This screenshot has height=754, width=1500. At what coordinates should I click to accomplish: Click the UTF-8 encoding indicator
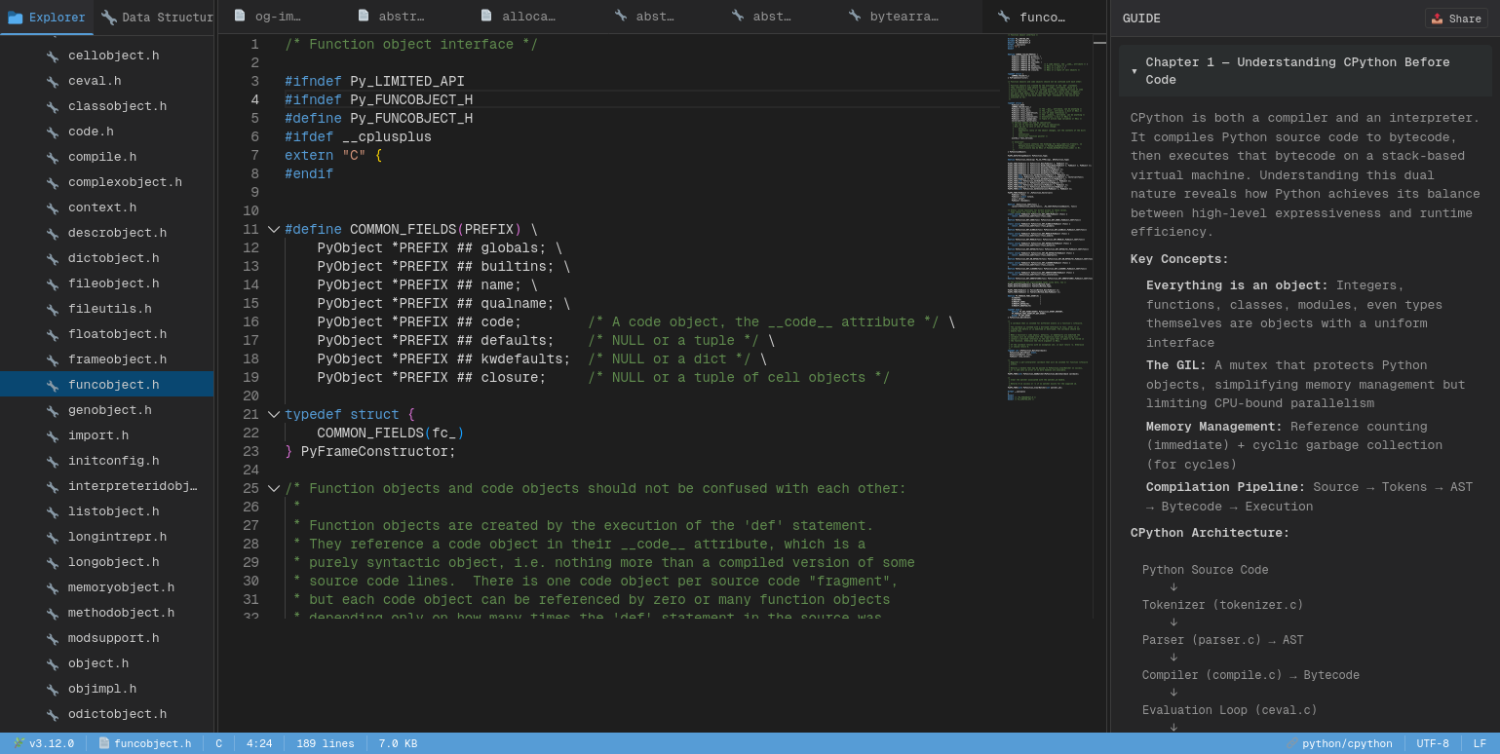click(x=1432, y=743)
